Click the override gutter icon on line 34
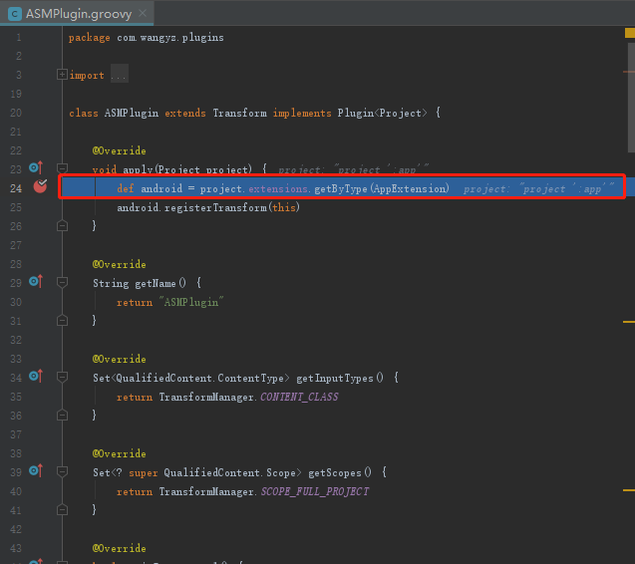635x564 pixels. pyautogui.click(x=36, y=376)
